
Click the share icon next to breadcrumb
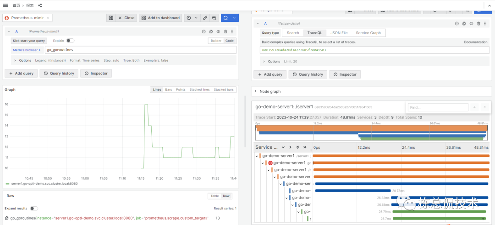click(40, 5)
